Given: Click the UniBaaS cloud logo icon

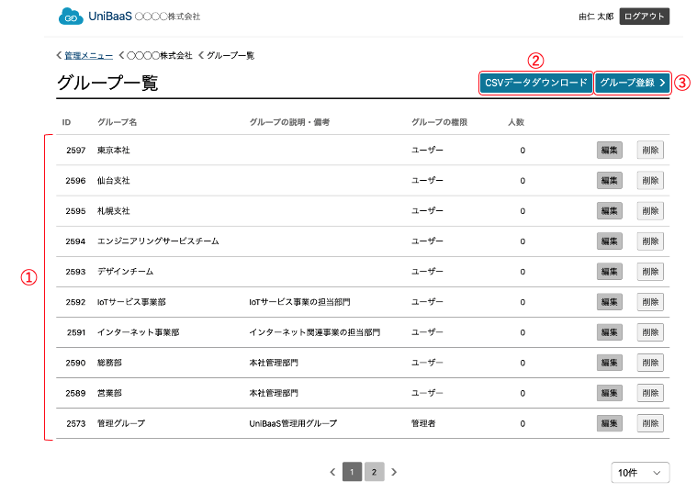Looking at the screenshot, I should coord(71,17).
